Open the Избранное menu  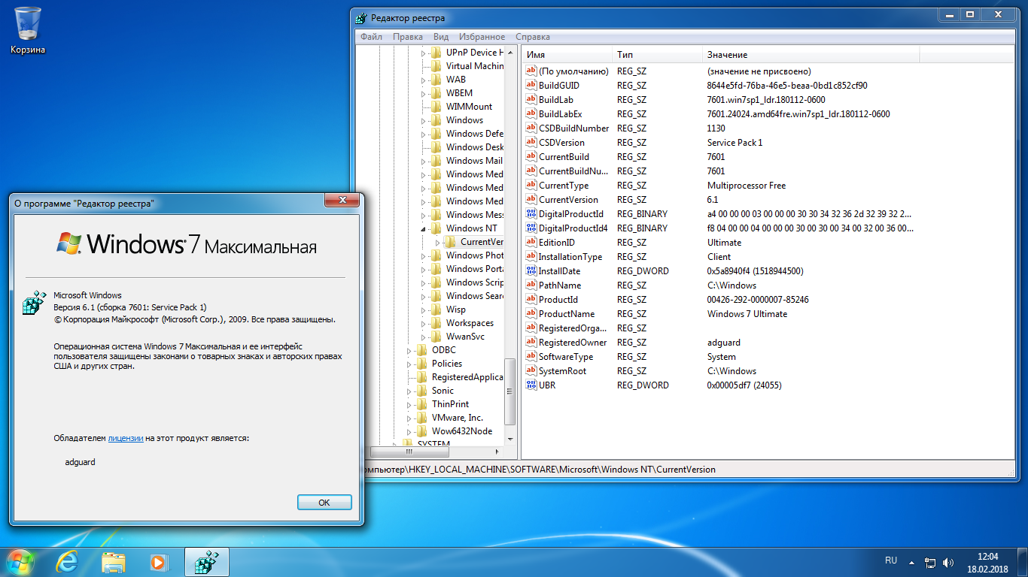click(x=482, y=37)
